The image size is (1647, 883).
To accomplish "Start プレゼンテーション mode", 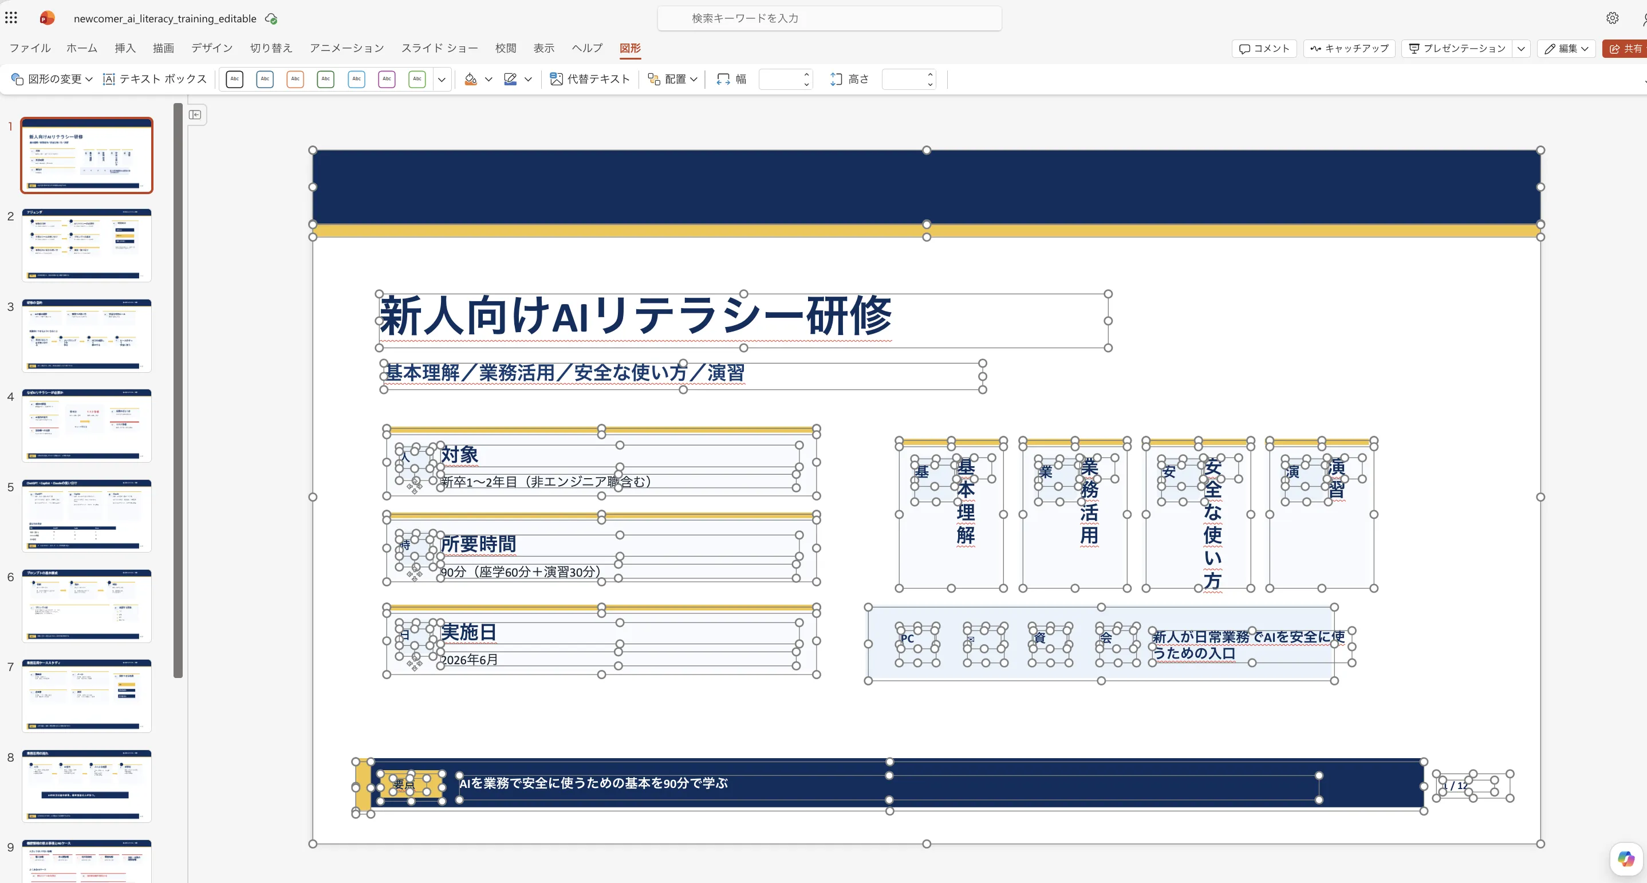I will [1457, 49].
